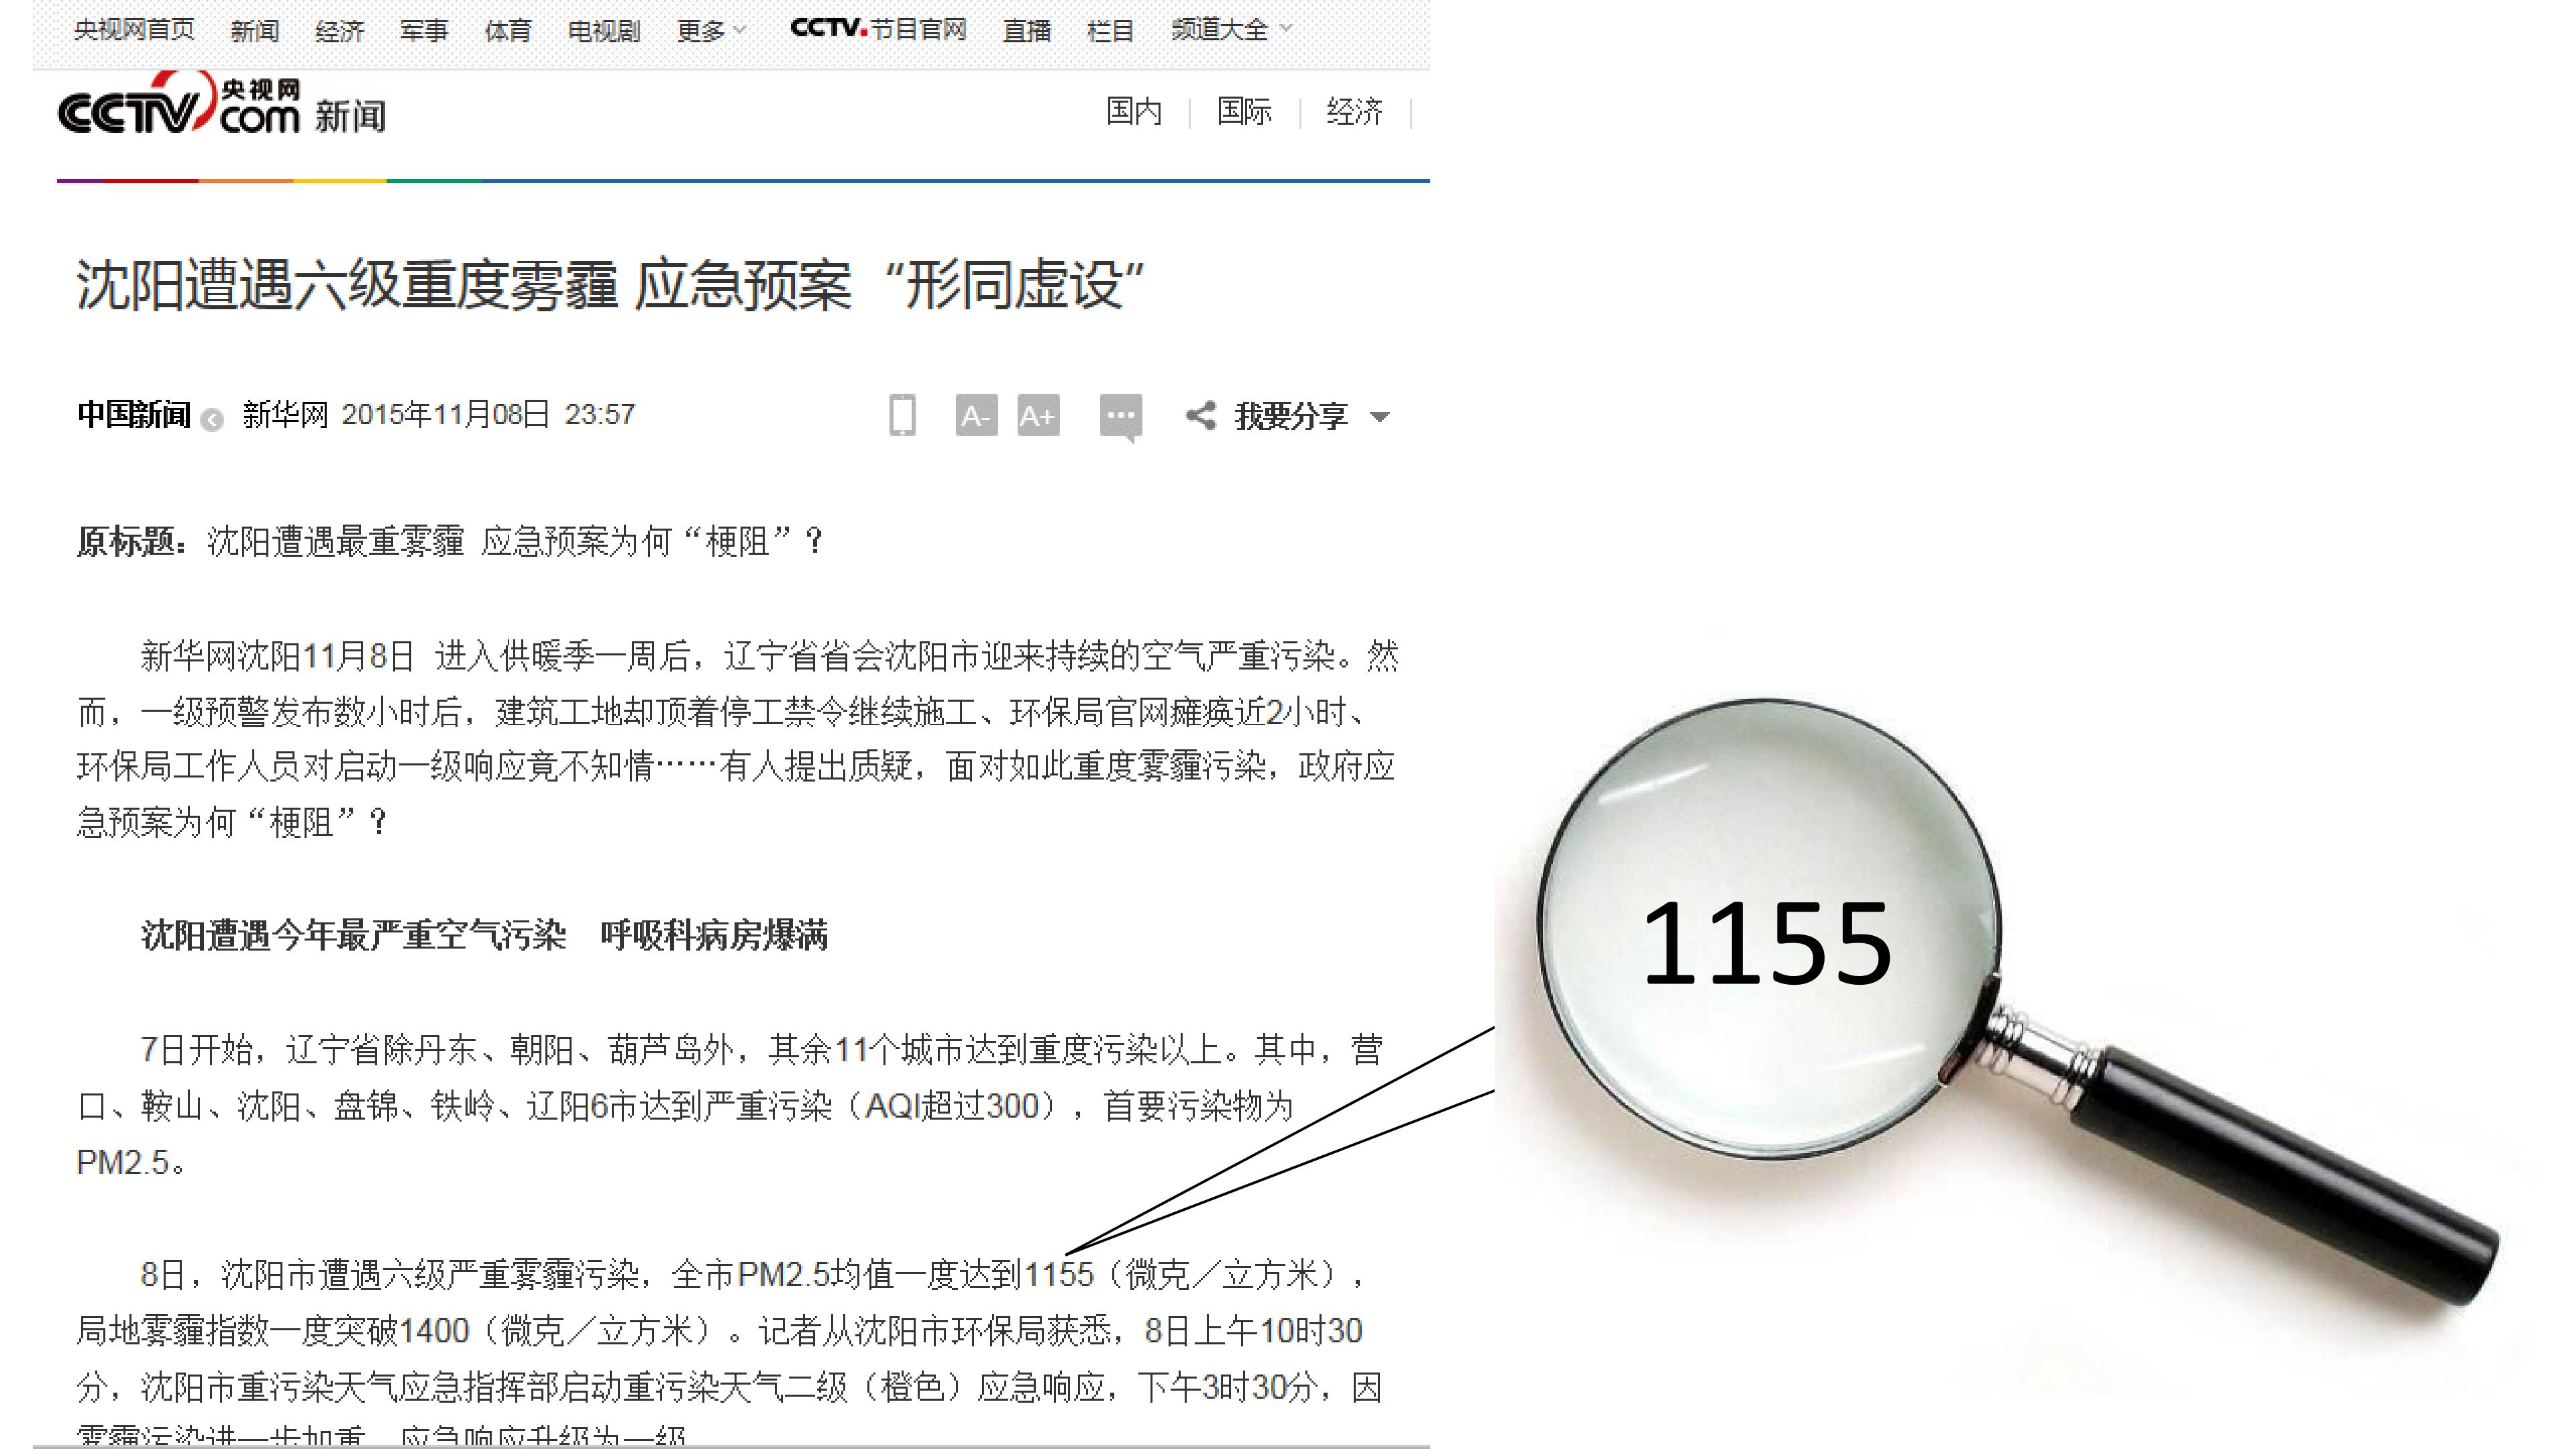Screen dimensions: 2576x1449
Task: Expand the 更多 dropdown
Action: (711, 31)
